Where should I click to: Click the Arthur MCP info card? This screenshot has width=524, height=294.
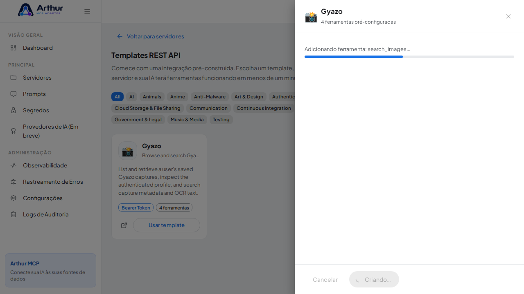pyautogui.click(x=50, y=270)
